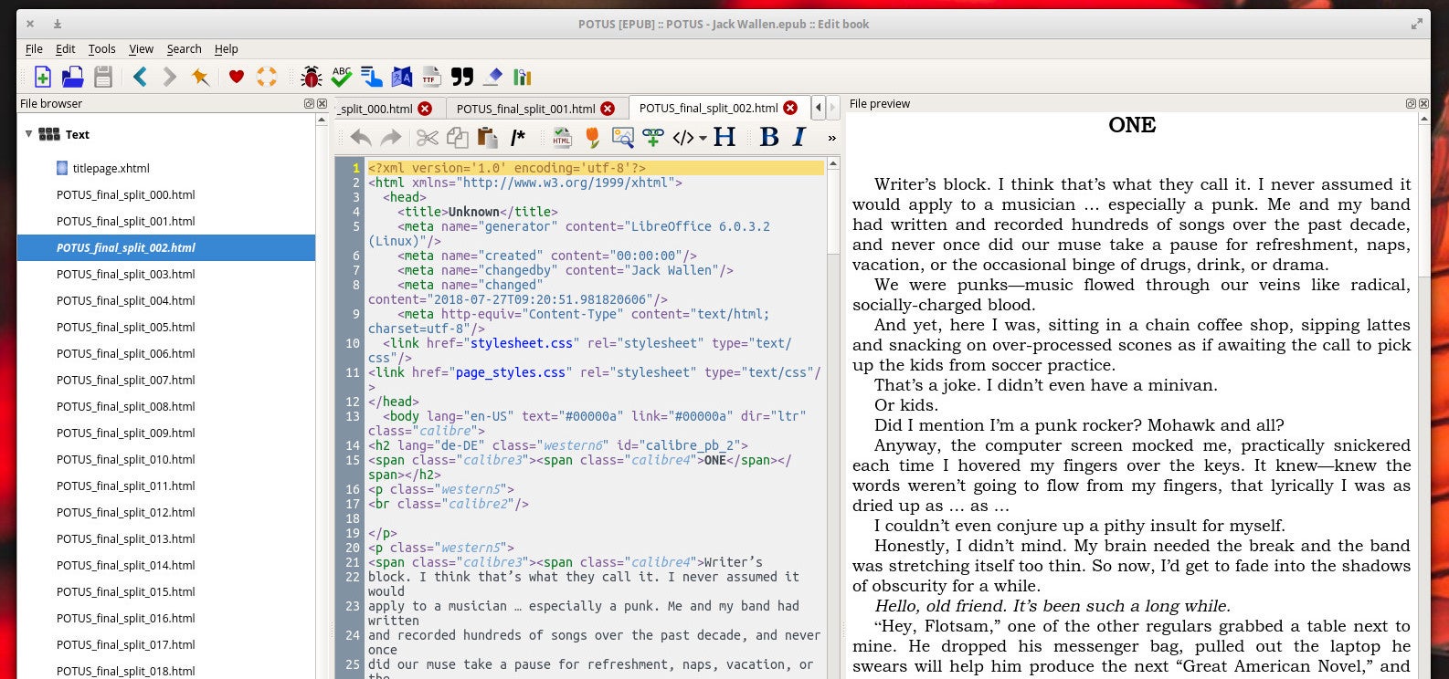Go back using the blue left chevron
The height and width of the screenshot is (679, 1449).
coord(140,77)
